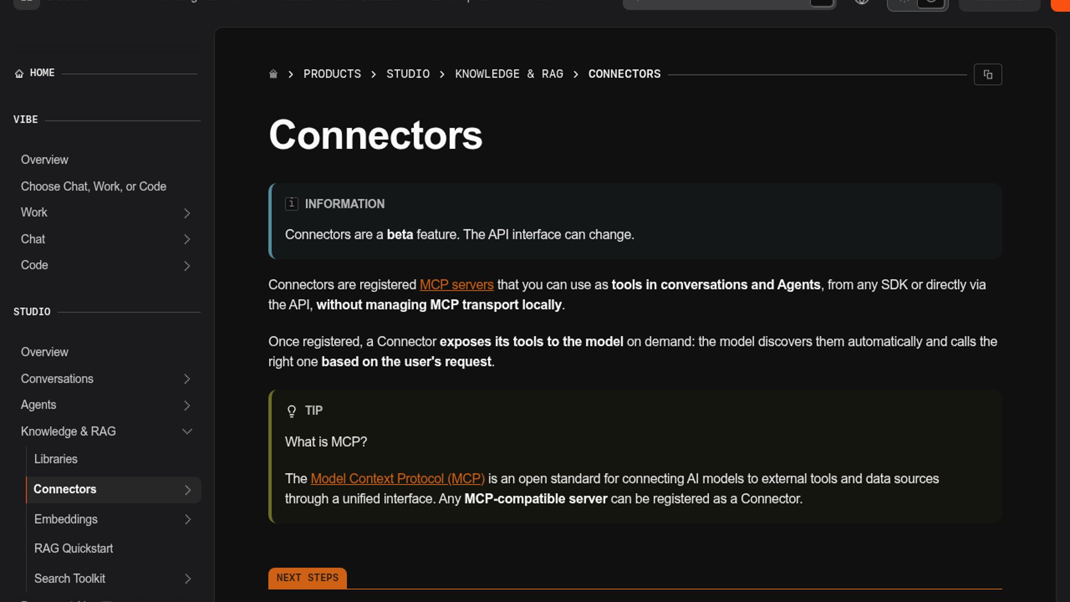The height and width of the screenshot is (602, 1070).
Task: Expand the Chat section chevron
Action: tap(187, 239)
